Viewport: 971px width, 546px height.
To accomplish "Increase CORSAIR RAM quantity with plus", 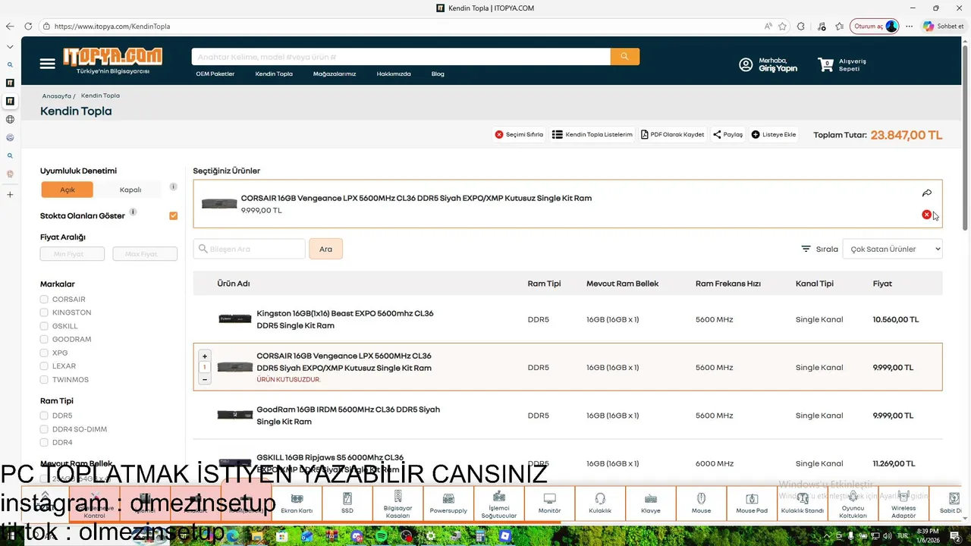I will coord(205,356).
